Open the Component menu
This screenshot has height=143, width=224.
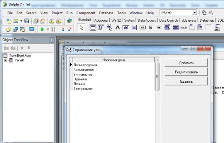pyautogui.click(x=86, y=13)
